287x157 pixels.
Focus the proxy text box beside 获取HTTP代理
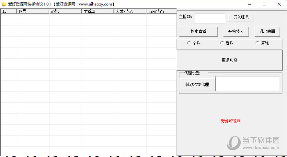click(x=248, y=84)
